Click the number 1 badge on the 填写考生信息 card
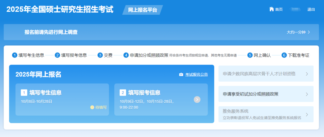This screenshot has height=137, width=324. [x=24, y=93]
